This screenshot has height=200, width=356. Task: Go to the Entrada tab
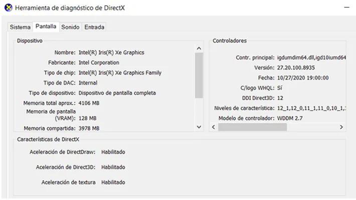coord(94,27)
